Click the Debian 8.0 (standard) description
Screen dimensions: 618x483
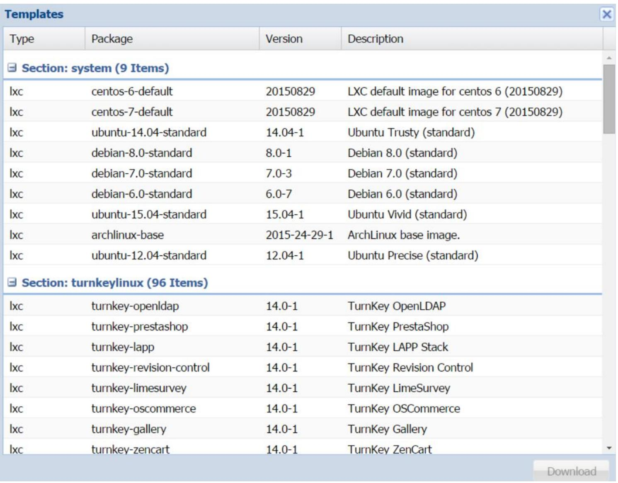tap(402, 153)
